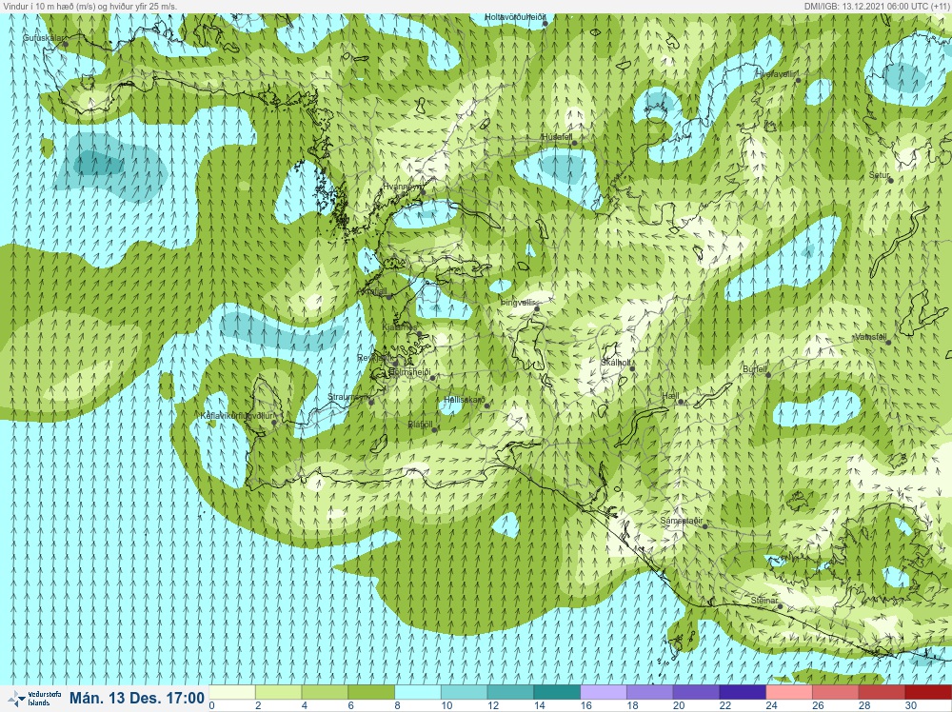
Task: Select the Reykjavík station label
Action: 376,358
